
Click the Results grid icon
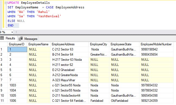2,38
